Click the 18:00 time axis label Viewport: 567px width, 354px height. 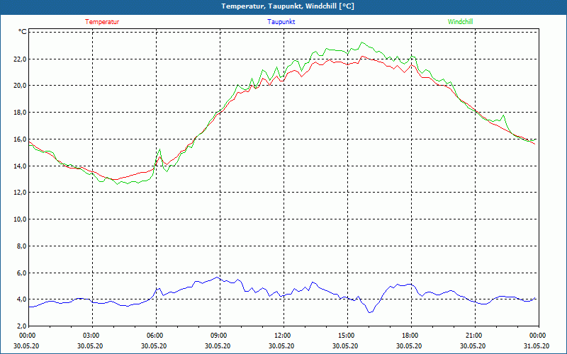[x=411, y=336]
